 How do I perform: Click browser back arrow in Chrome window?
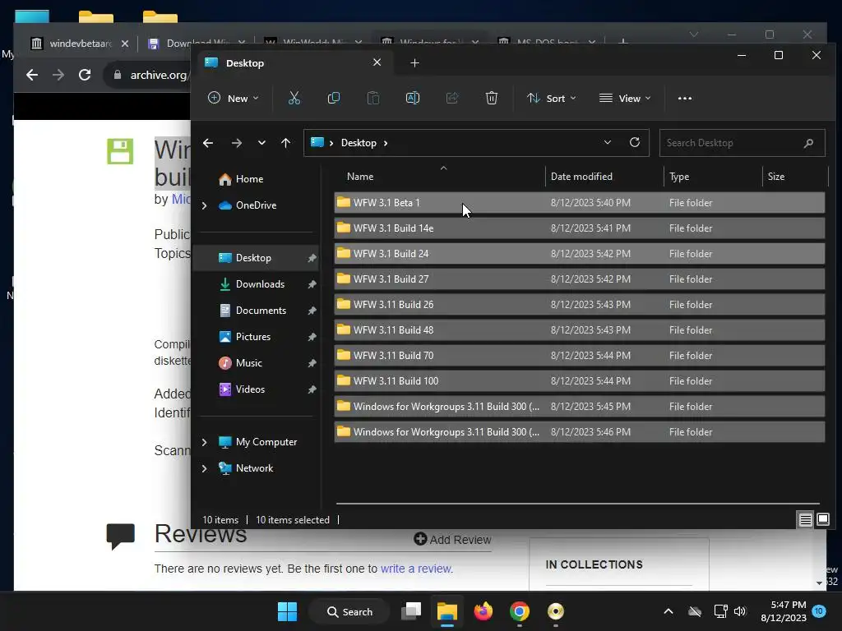click(32, 75)
